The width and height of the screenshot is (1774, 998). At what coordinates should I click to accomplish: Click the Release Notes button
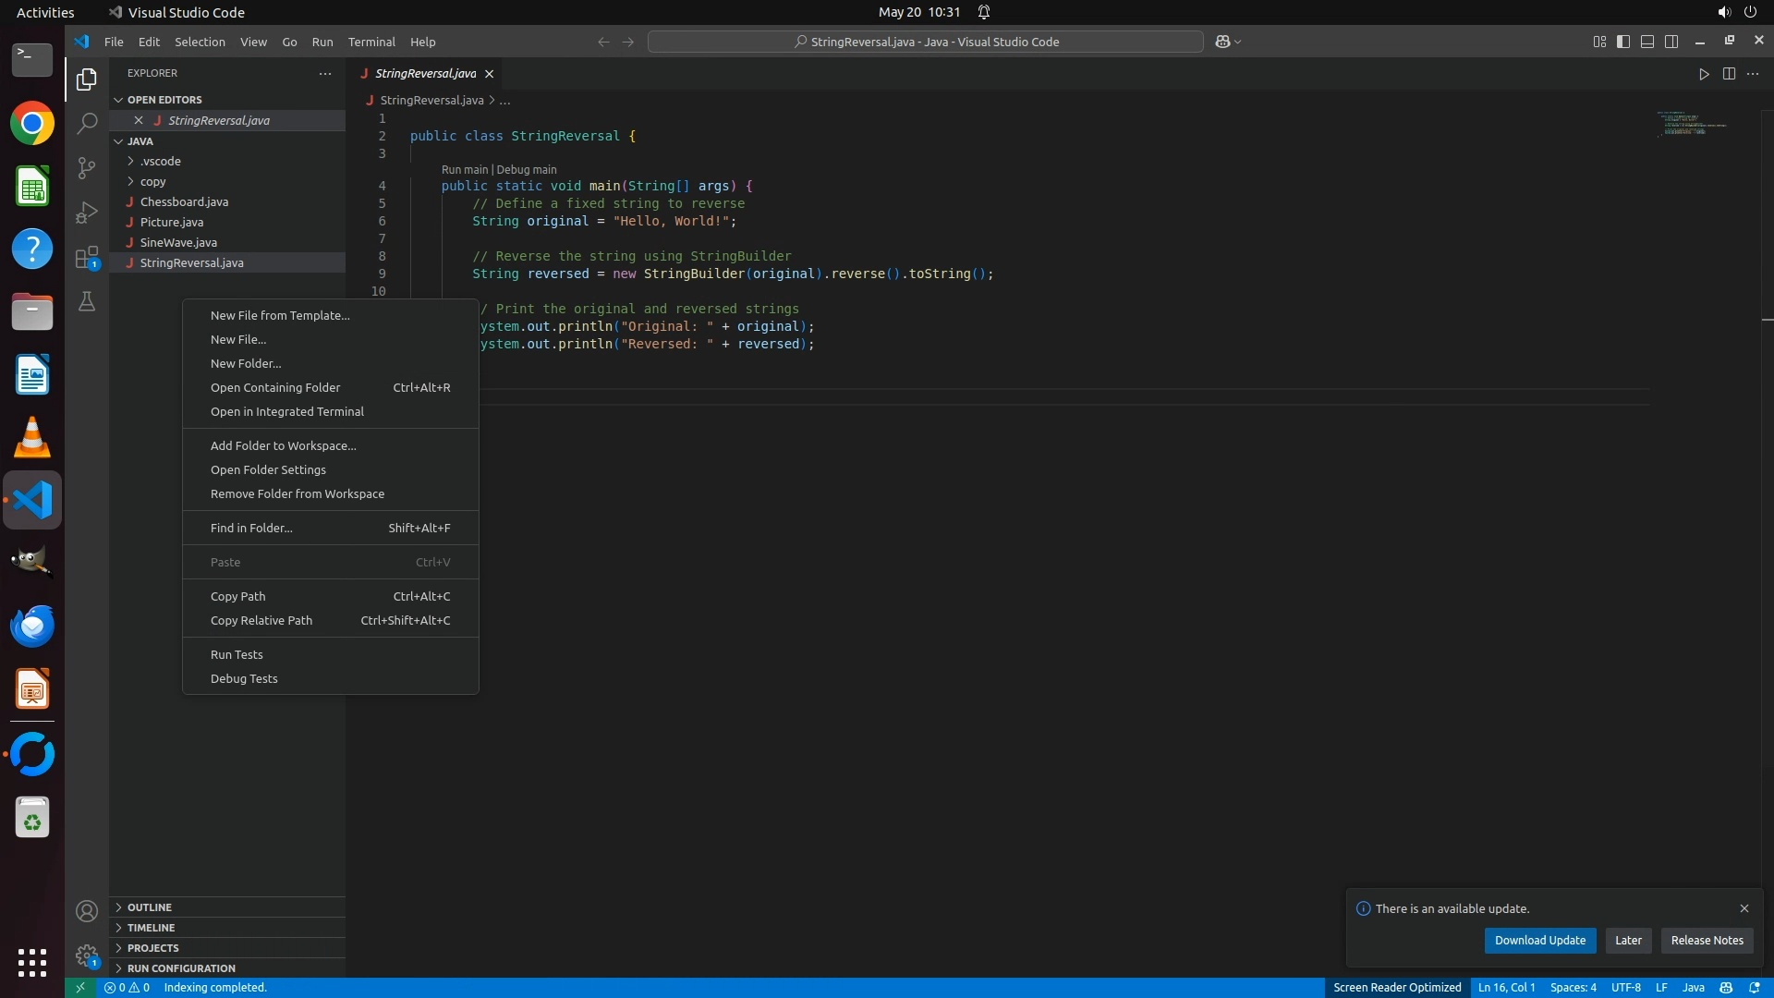1707,941
